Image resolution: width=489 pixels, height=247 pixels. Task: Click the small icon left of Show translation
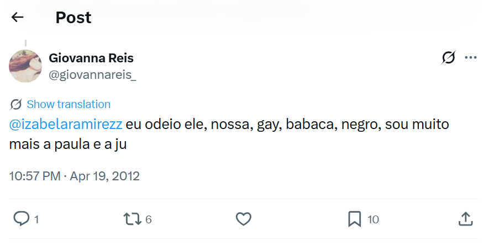pyautogui.click(x=16, y=104)
